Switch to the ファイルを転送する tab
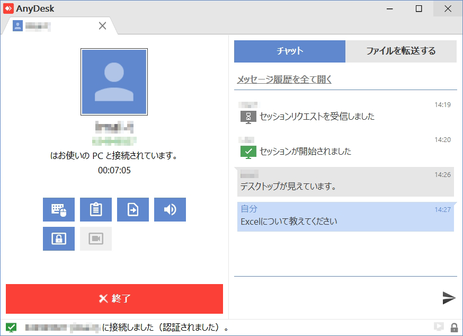The width and height of the screenshot is (463, 336). 401,51
